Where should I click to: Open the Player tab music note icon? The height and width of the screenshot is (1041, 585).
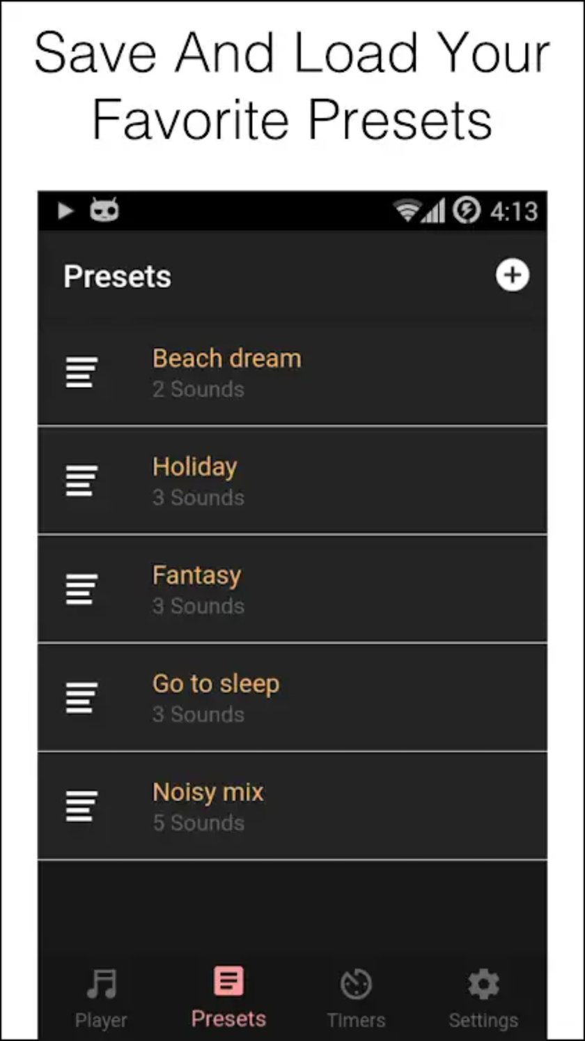(x=102, y=984)
